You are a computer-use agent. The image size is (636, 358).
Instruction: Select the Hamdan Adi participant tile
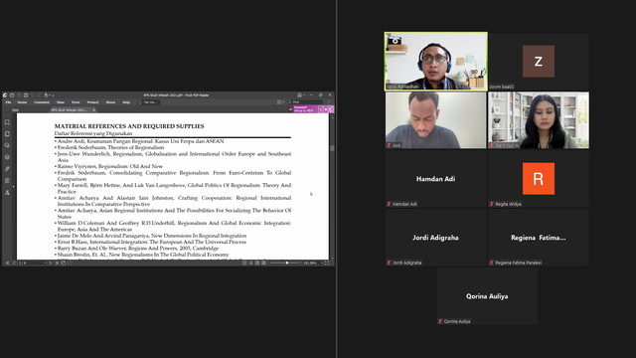436,179
